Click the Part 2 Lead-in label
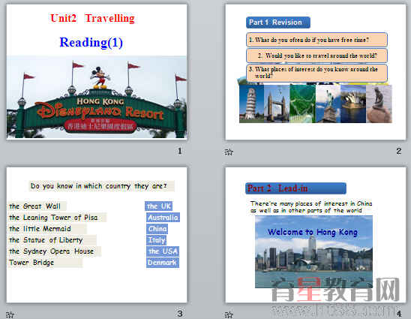This screenshot has width=411, height=319. tap(295, 188)
